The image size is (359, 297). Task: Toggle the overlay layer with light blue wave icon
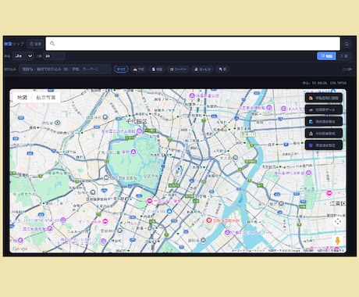[323, 121]
